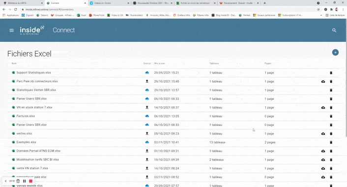
Task: Open search with the magnifier icon
Action: pyautogui.click(x=334, y=31)
